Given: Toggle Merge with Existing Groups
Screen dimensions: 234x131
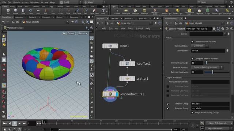Looking at the screenshot, I should pyautogui.click(x=192, y=112).
